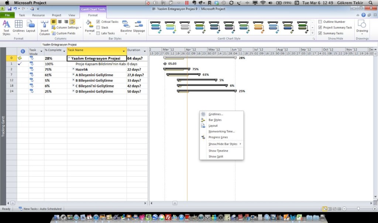Open the File backstage button

click(x=7, y=15)
